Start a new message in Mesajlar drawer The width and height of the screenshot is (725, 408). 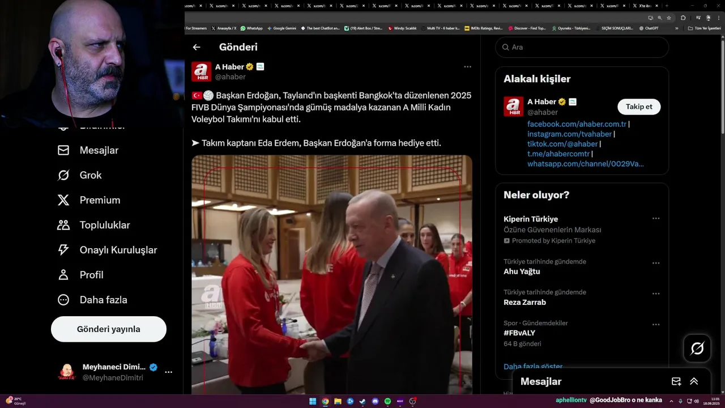(x=676, y=381)
